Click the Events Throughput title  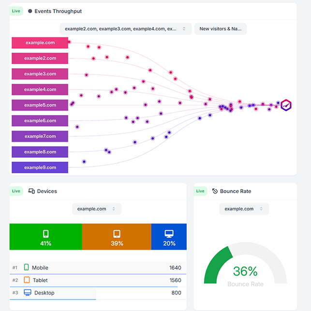(x=58, y=11)
